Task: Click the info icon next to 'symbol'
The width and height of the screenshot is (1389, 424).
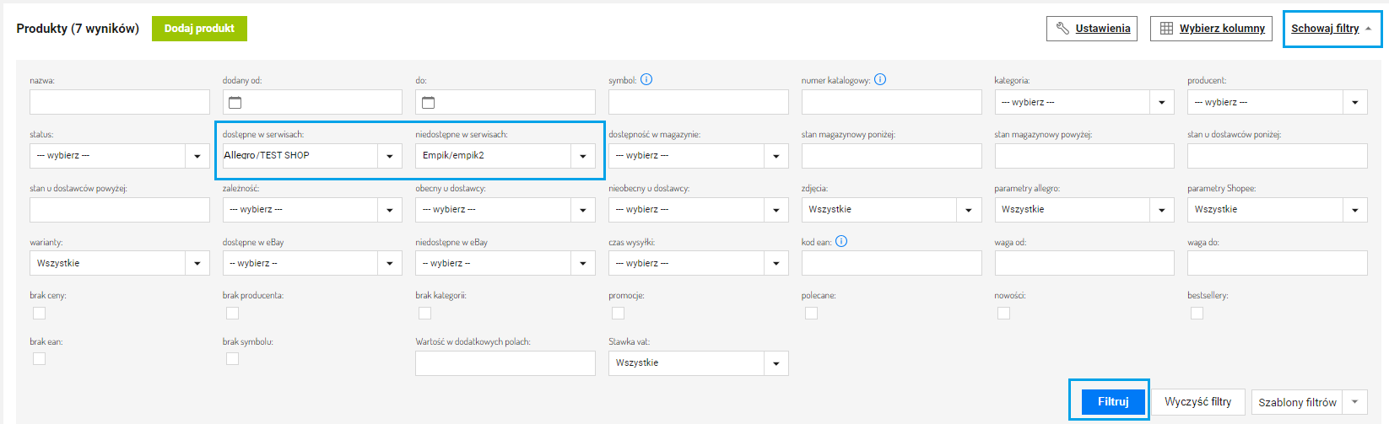Action: pyautogui.click(x=646, y=80)
